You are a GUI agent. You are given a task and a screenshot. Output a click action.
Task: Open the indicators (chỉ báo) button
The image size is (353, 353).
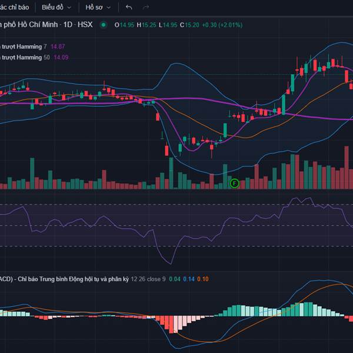14,8
